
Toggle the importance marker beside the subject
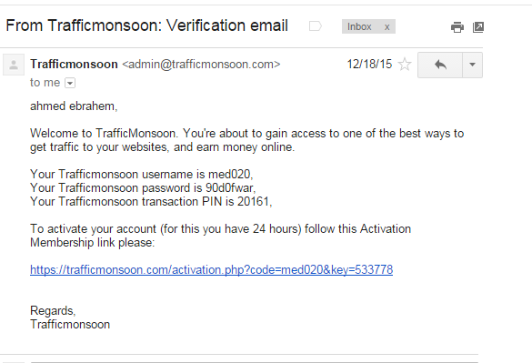click(316, 26)
